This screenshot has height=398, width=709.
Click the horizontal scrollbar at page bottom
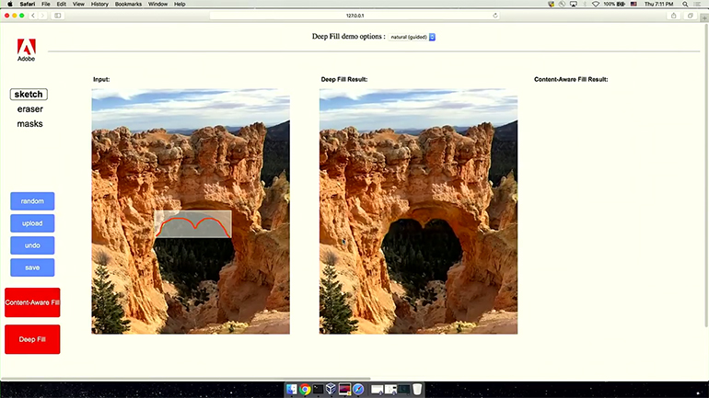[x=184, y=378]
